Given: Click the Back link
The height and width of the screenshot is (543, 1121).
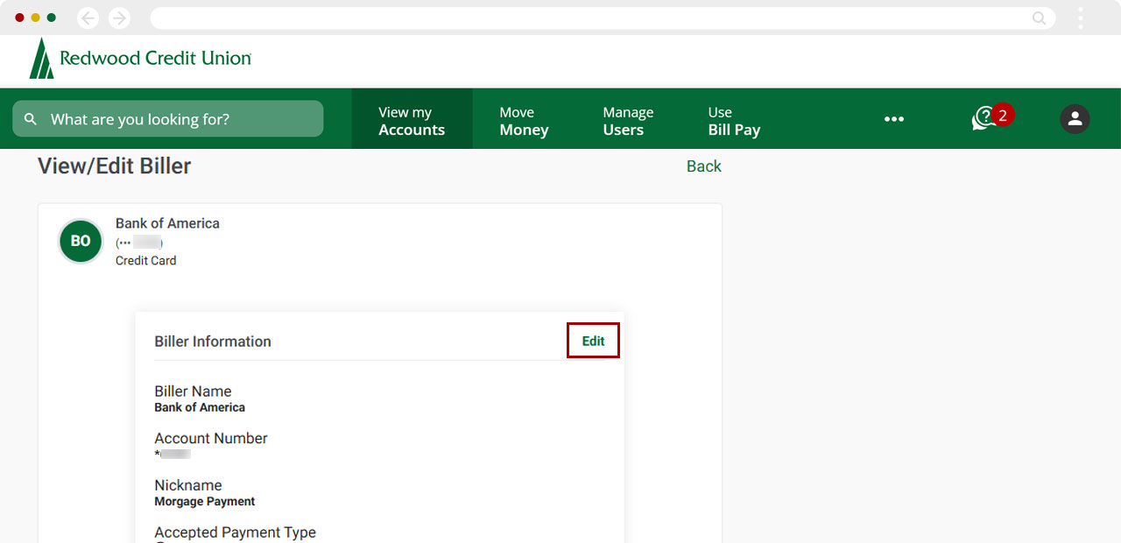Looking at the screenshot, I should click(x=703, y=166).
